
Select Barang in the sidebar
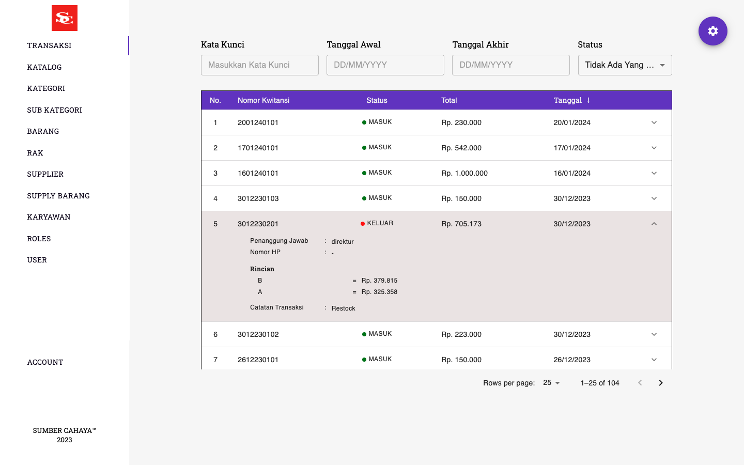coord(43,131)
